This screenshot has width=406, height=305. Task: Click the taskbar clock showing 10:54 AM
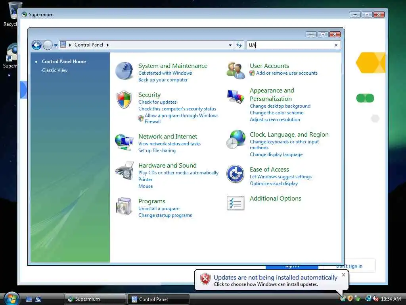coord(391,299)
